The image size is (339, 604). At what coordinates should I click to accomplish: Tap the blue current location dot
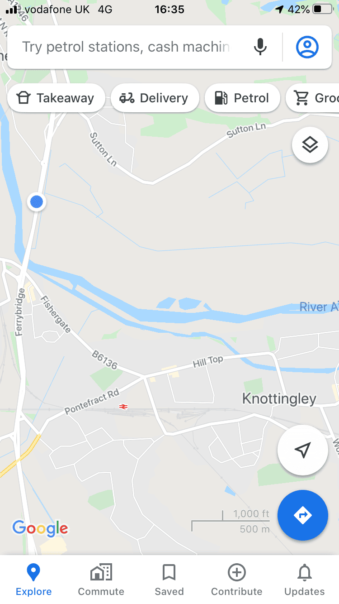(37, 201)
